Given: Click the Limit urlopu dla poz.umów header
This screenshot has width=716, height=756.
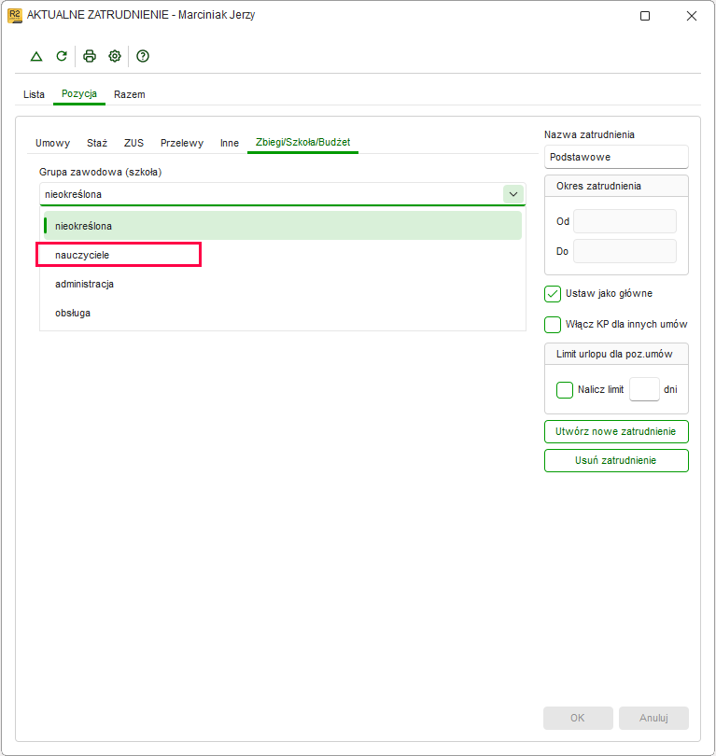Looking at the screenshot, I should point(616,354).
